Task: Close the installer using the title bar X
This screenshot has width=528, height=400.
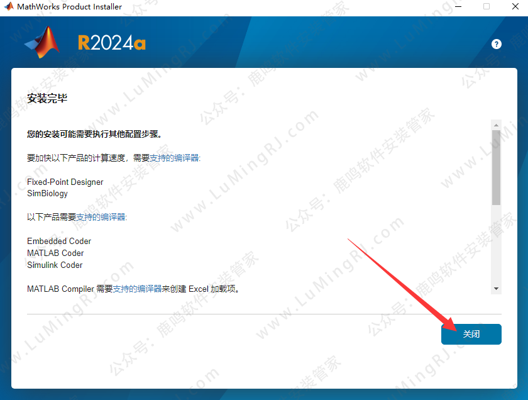Action: [515, 7]
